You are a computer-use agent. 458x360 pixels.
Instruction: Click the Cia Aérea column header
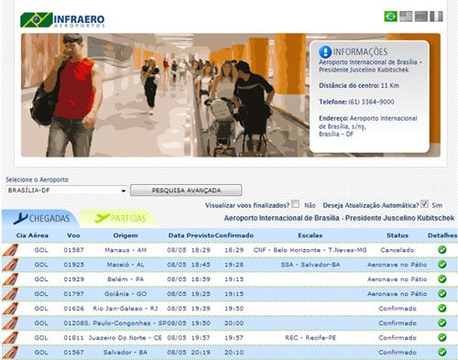point(32,235)
